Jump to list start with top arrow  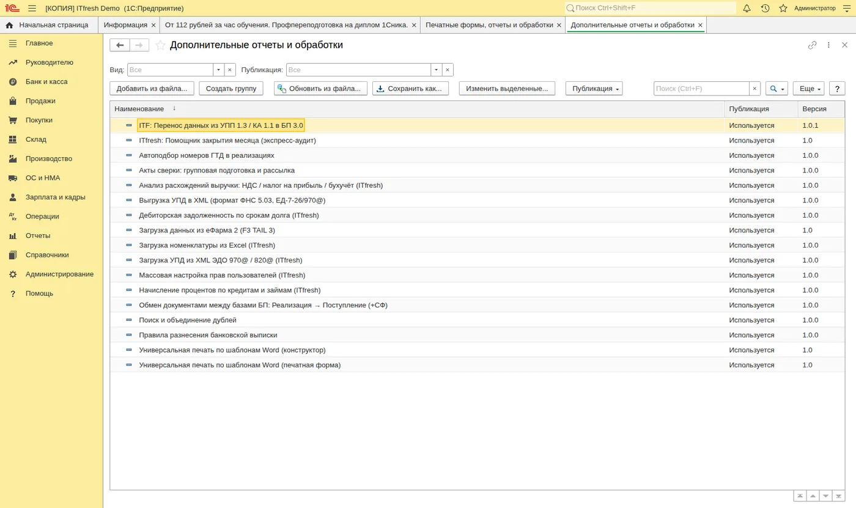pyautogui.click(x=800, y=496)
